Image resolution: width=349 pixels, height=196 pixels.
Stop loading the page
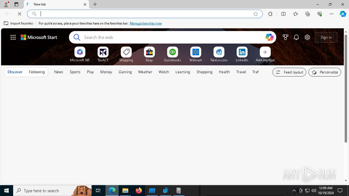click(x=20, y=14)
